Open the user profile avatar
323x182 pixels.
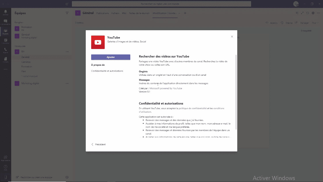coord(296,4)
